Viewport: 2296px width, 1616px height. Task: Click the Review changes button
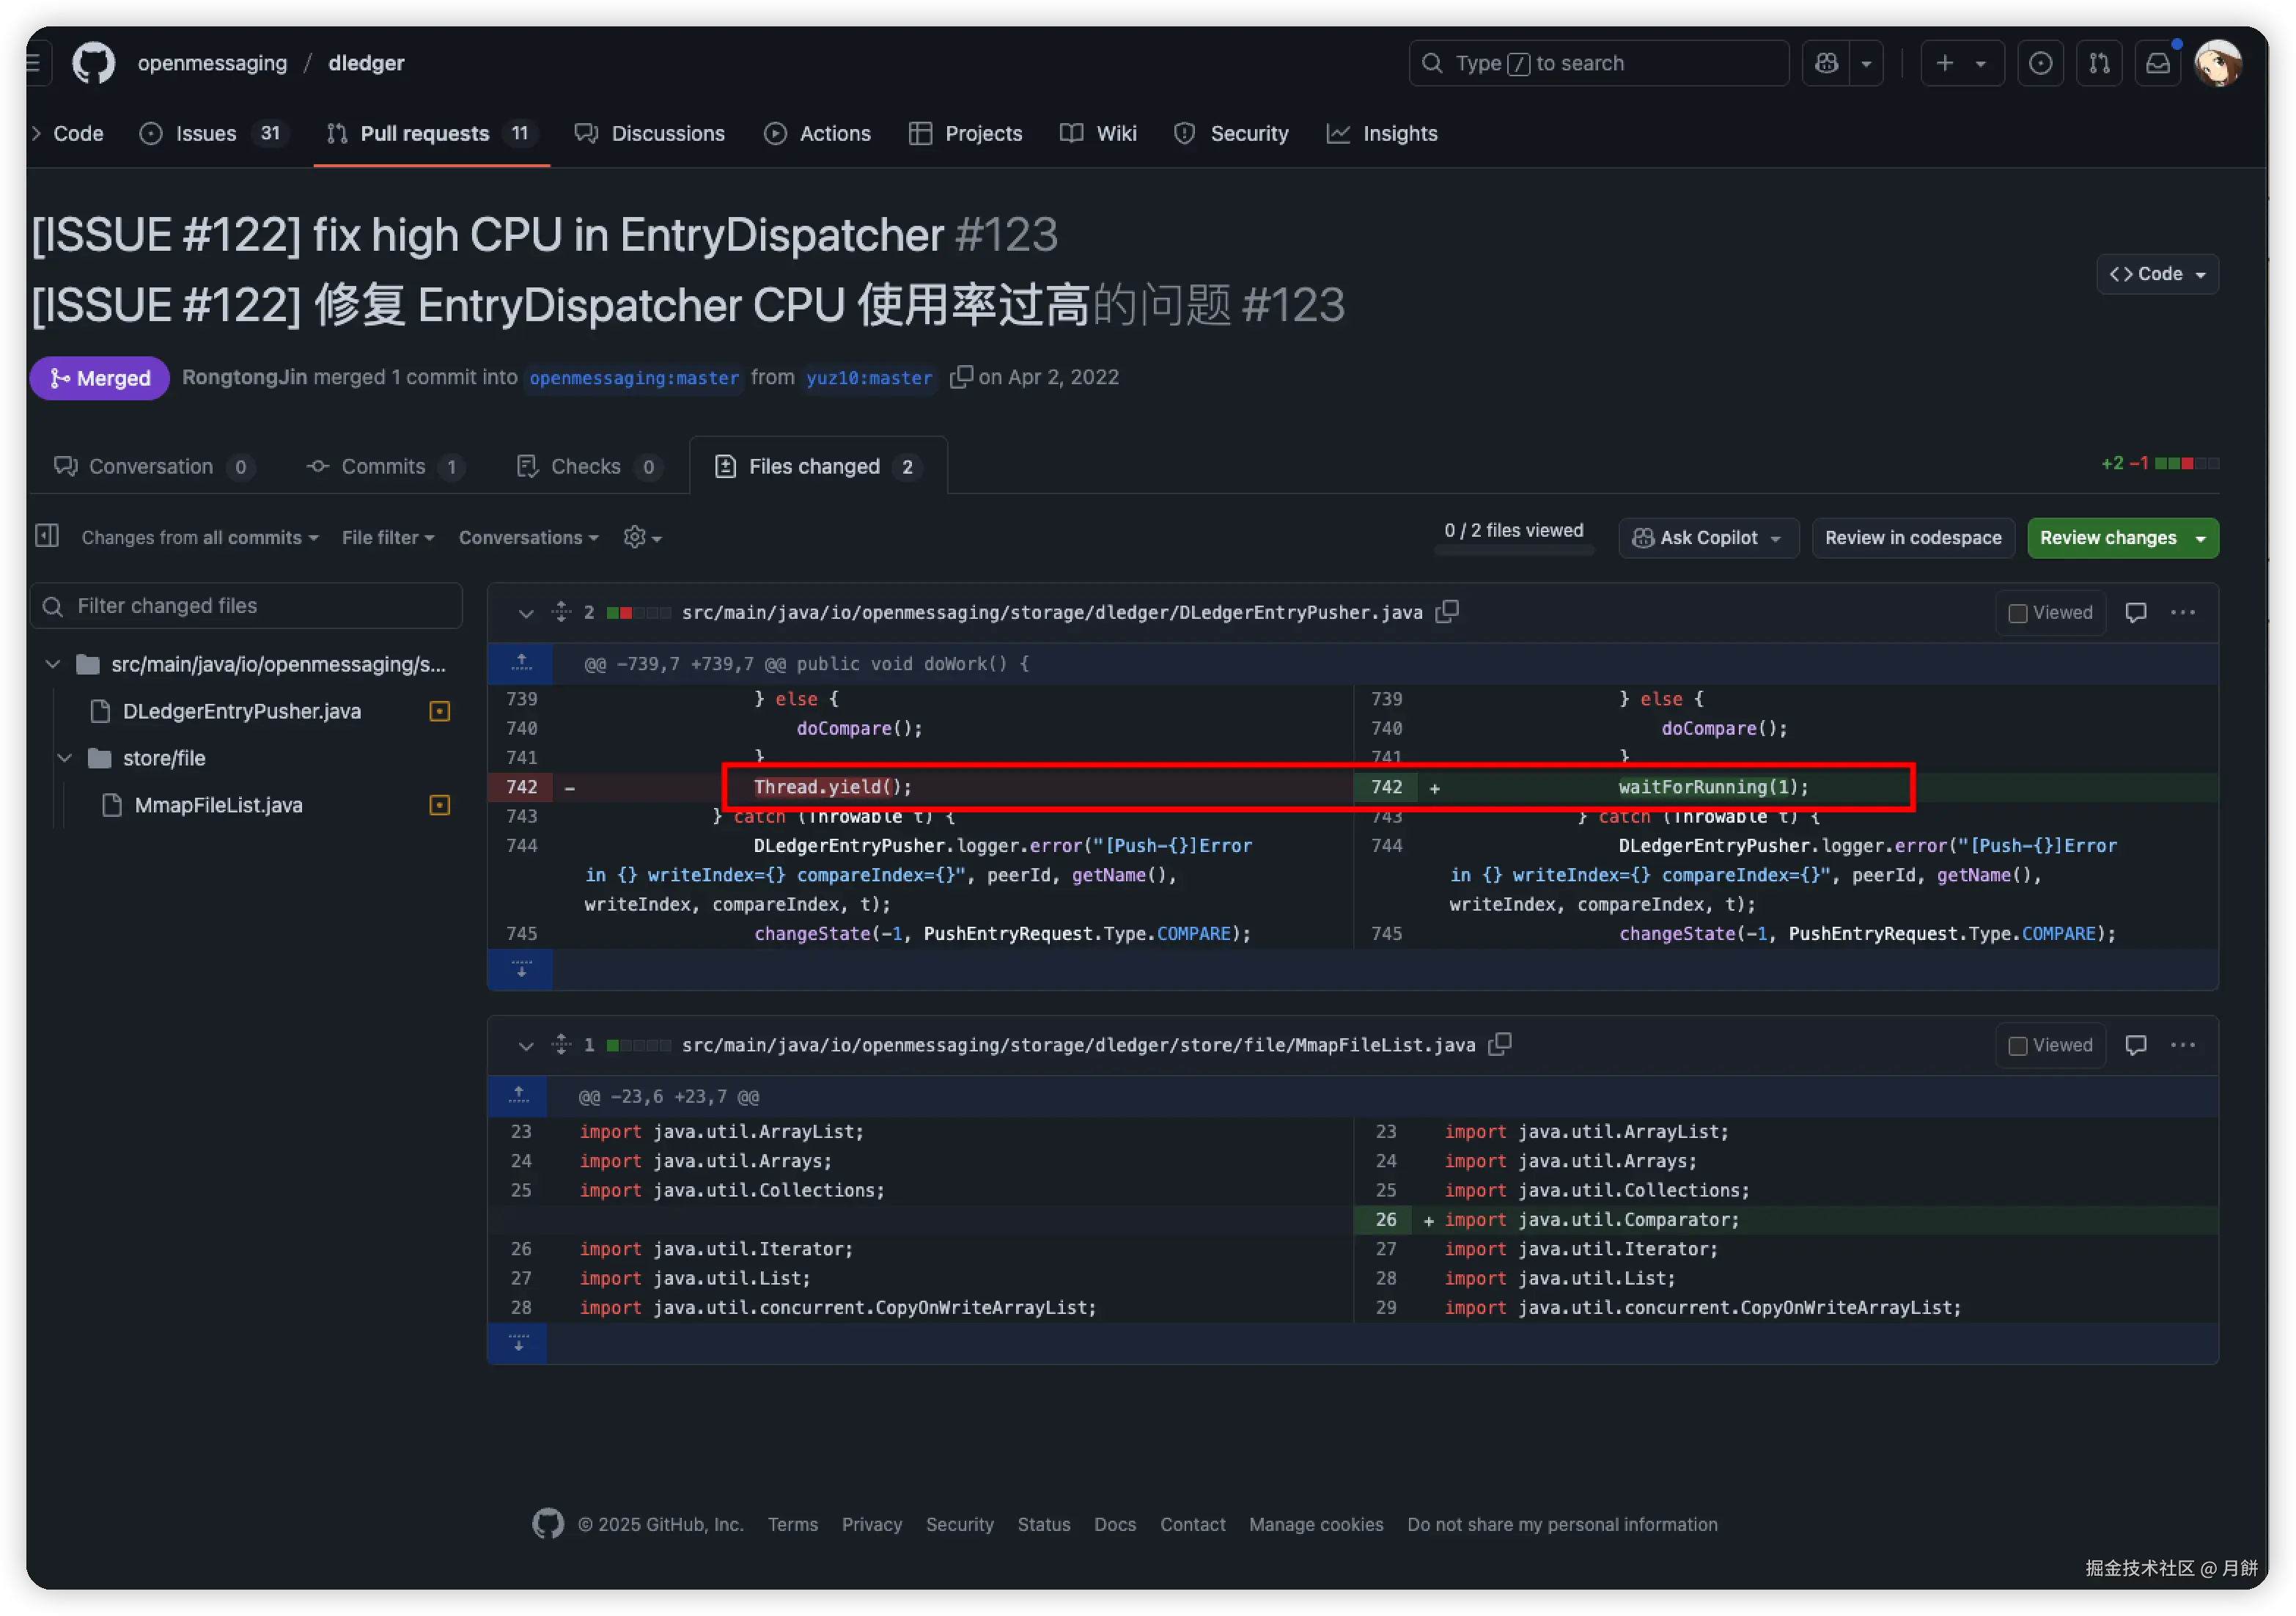2107,537
